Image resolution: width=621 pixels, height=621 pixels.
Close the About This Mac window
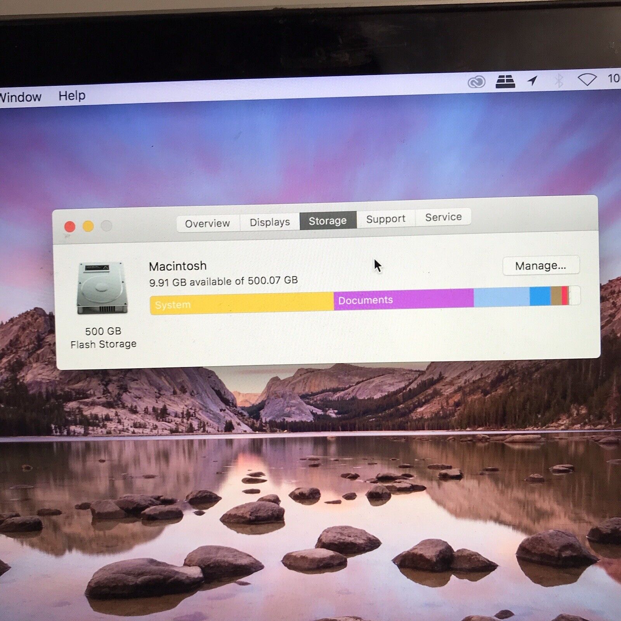pos(70,227)
